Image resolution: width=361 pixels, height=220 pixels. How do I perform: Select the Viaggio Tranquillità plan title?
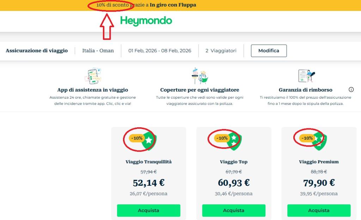pos(148,161)
